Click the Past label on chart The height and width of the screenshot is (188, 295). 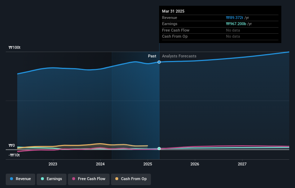click(152, 56)
